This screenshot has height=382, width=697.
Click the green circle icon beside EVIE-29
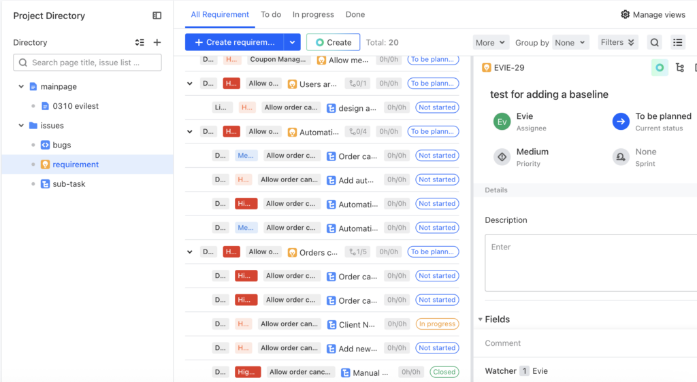(660, 67)
